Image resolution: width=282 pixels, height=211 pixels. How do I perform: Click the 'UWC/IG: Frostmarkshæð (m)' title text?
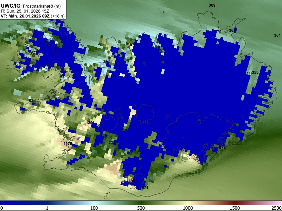click(x=31, y=6)
